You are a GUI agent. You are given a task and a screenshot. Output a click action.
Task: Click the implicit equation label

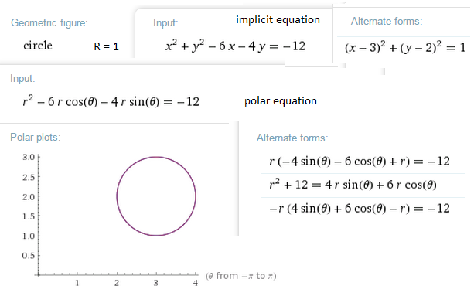coord(278,20)
